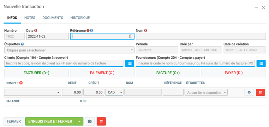
Task: Expand the Enregistrer et fermer arrow menu
Action: tap(79, 121)
